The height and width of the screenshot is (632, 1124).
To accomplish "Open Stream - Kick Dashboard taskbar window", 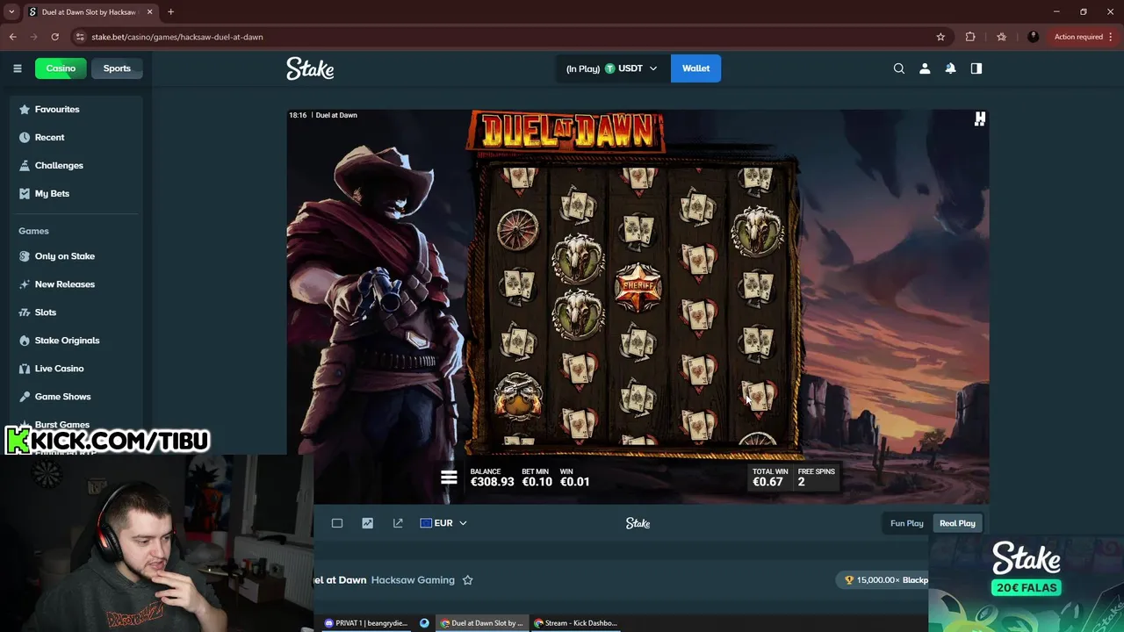I will click(x=577, y=623).
